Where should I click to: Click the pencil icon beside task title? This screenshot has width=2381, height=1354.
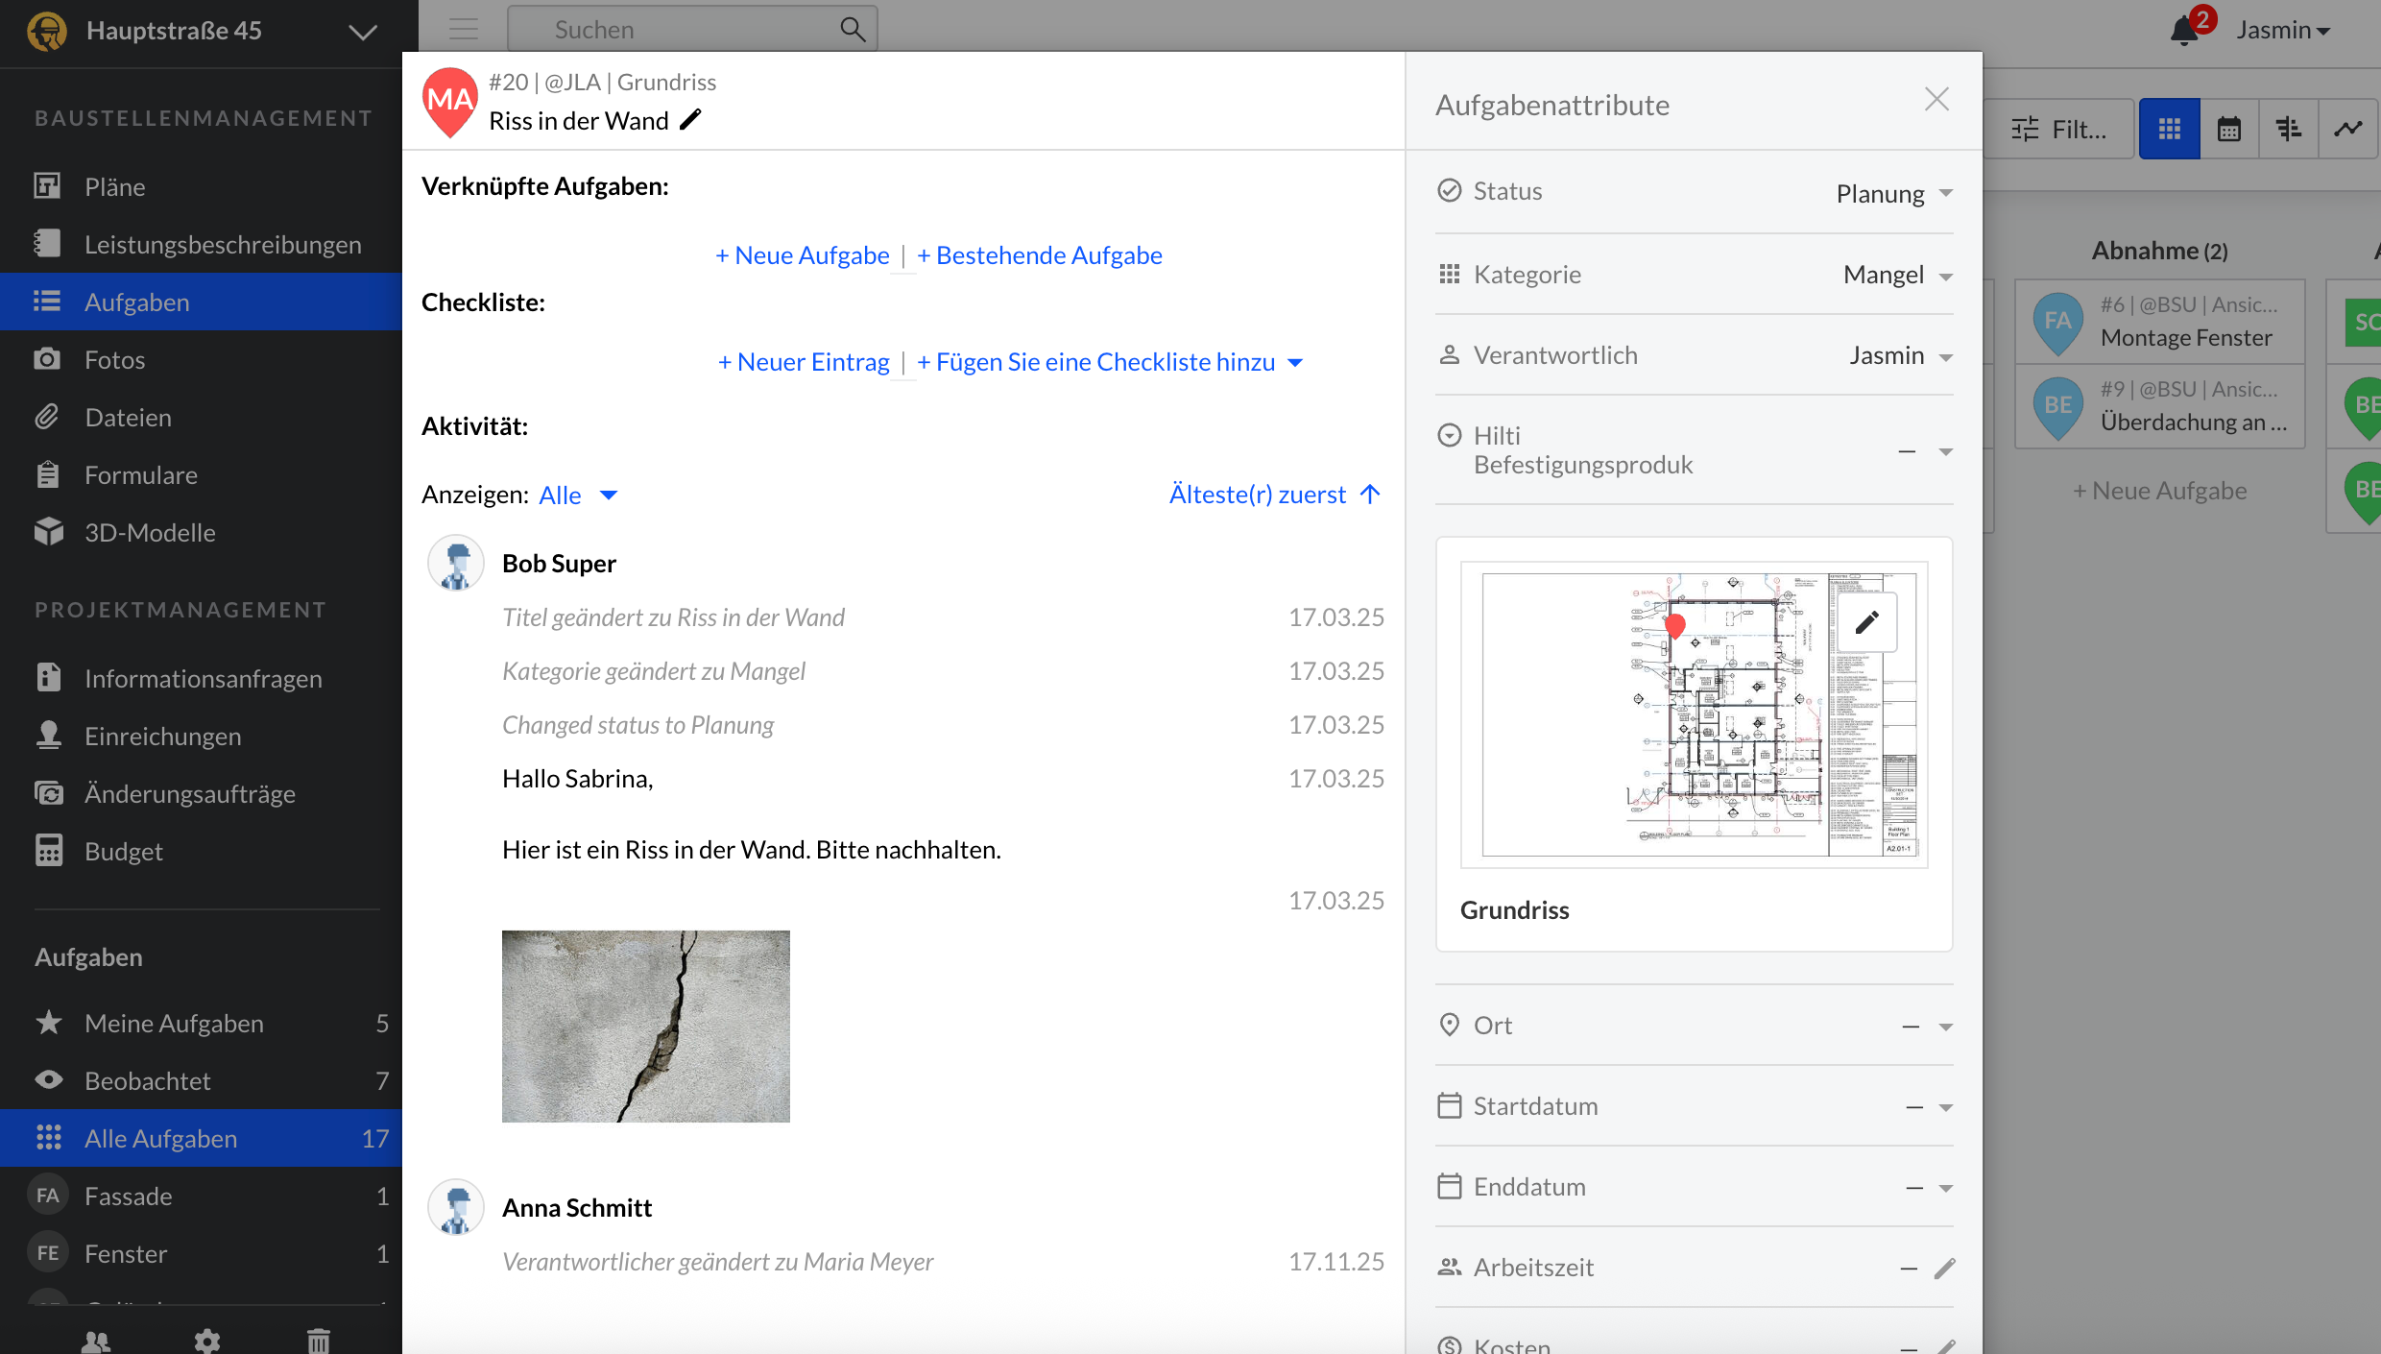tap(690, 120)
